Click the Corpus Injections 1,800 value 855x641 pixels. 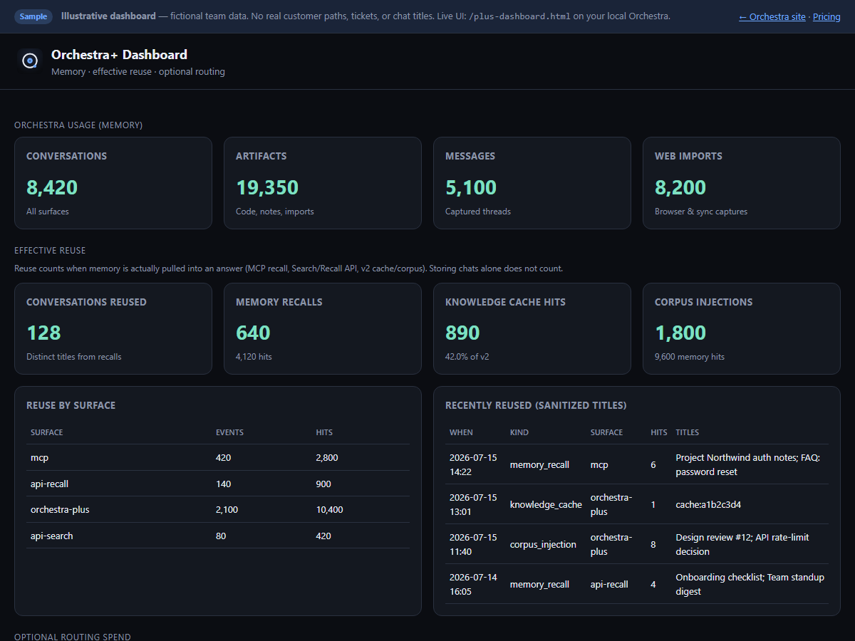coord(680,333)
